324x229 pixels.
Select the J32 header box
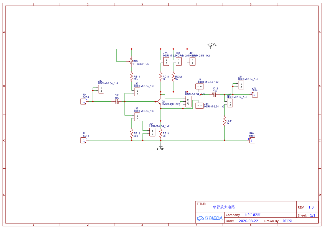101,89
